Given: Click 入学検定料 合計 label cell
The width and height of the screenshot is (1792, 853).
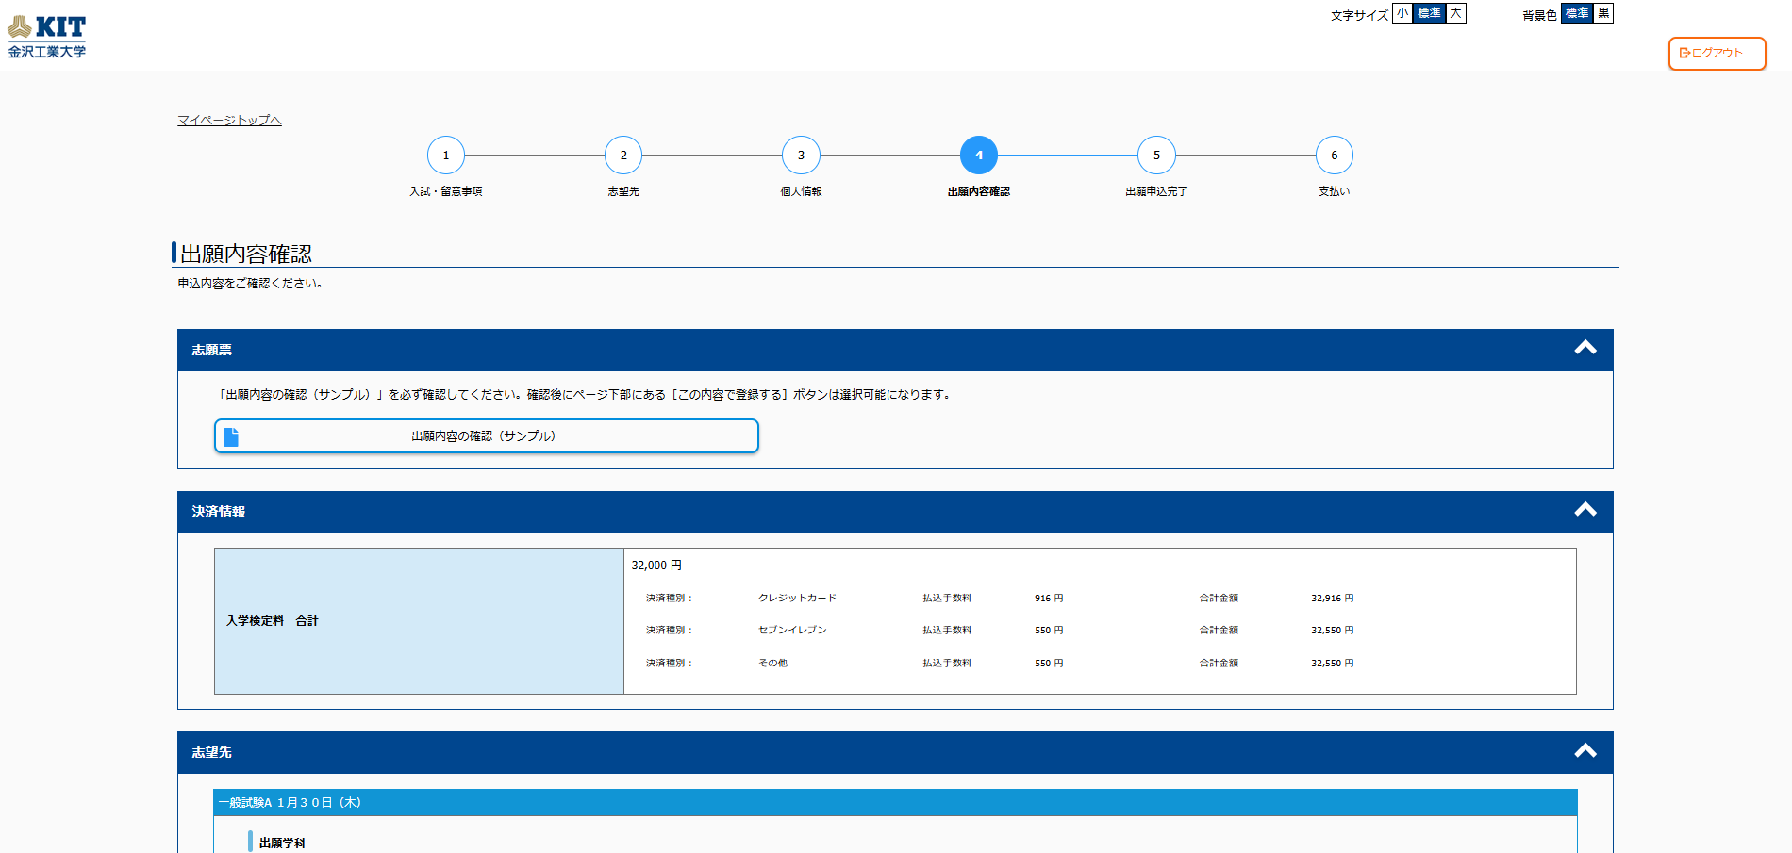Looking at the screenshot, I should (x=419, y=621).
